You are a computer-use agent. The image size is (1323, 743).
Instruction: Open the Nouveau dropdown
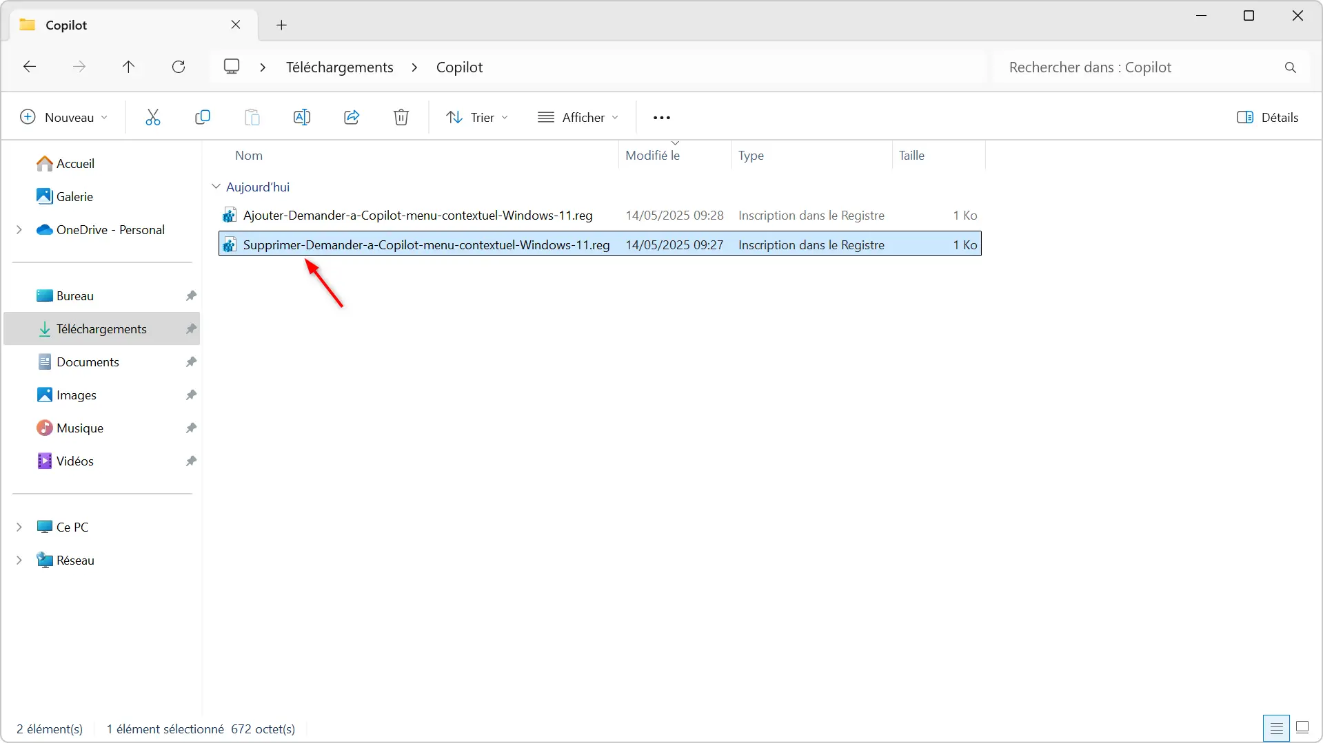[64, 118]
